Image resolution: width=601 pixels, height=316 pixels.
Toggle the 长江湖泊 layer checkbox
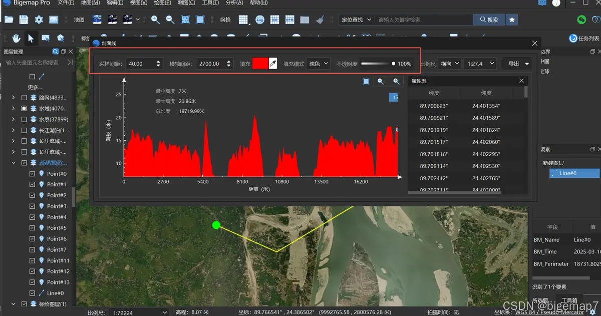click(24, 130)
